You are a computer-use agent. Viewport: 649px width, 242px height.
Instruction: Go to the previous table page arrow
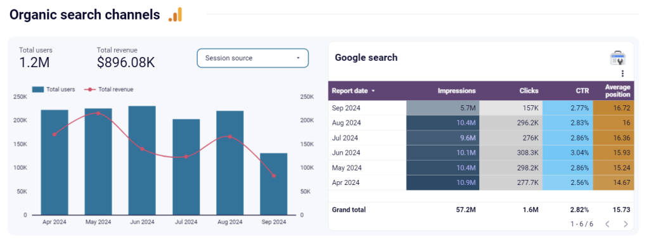click(607, 224)
